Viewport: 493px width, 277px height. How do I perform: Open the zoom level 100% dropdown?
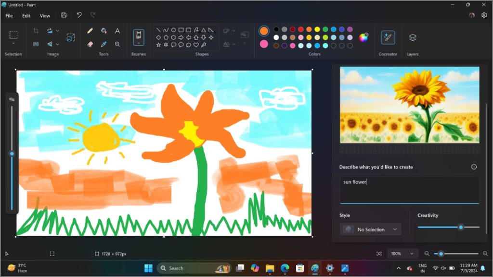pos(402,253)
